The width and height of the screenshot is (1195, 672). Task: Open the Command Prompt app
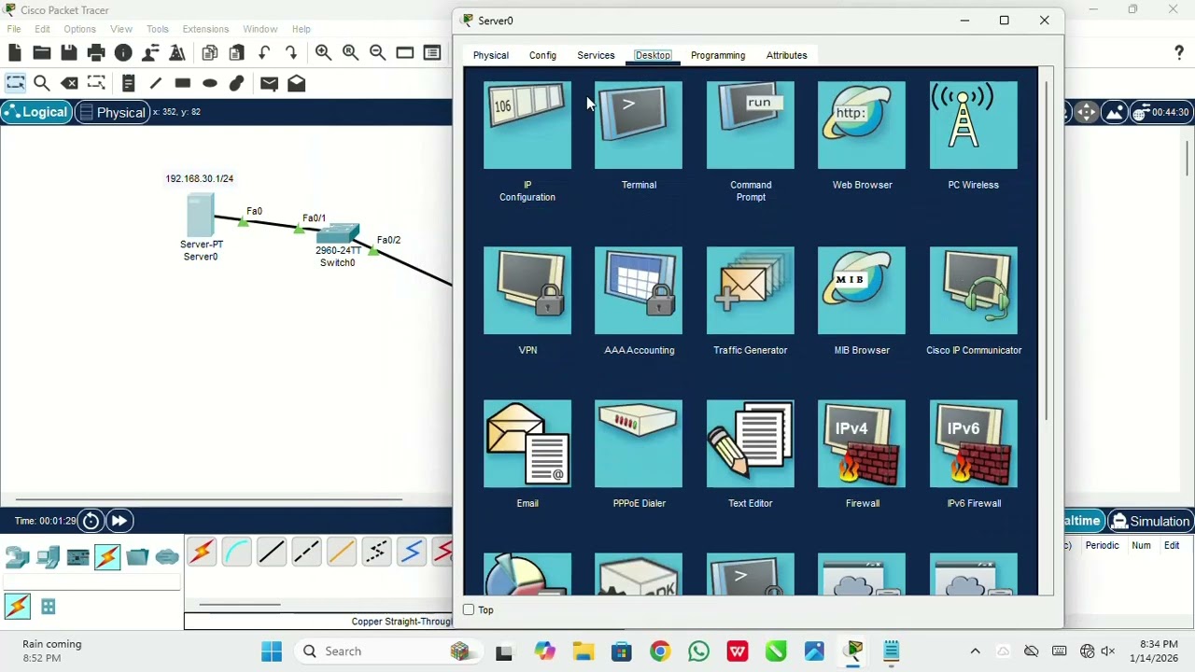(751, 125)
